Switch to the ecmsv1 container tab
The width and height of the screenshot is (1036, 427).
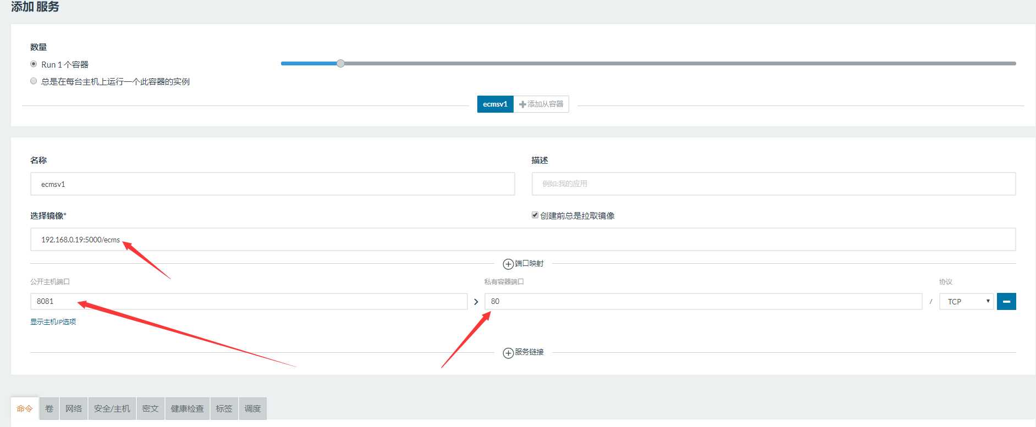coord(495,104)
